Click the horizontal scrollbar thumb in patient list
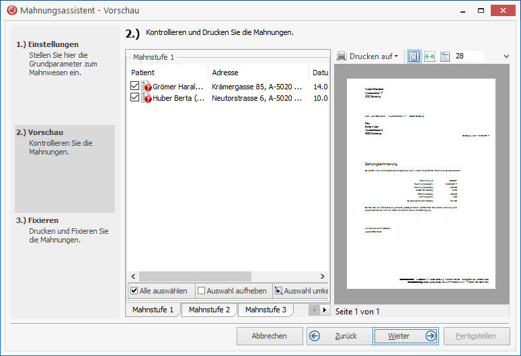The image size is (521, 356). click(195, 276)
